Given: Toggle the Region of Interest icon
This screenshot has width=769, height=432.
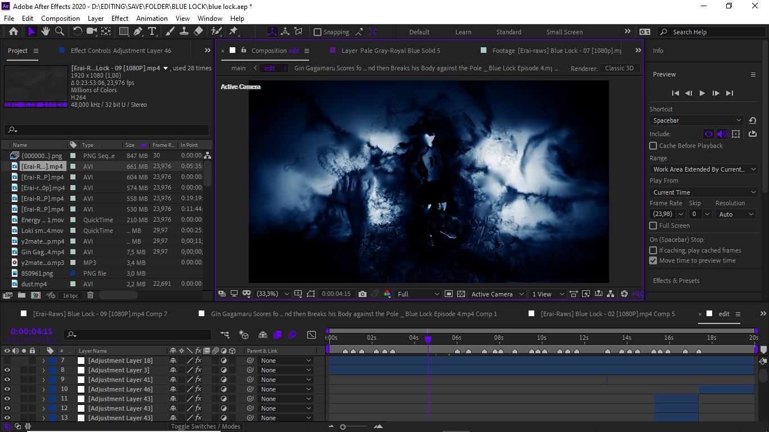Looking at the screenshot, I should [x=449, y=294].
